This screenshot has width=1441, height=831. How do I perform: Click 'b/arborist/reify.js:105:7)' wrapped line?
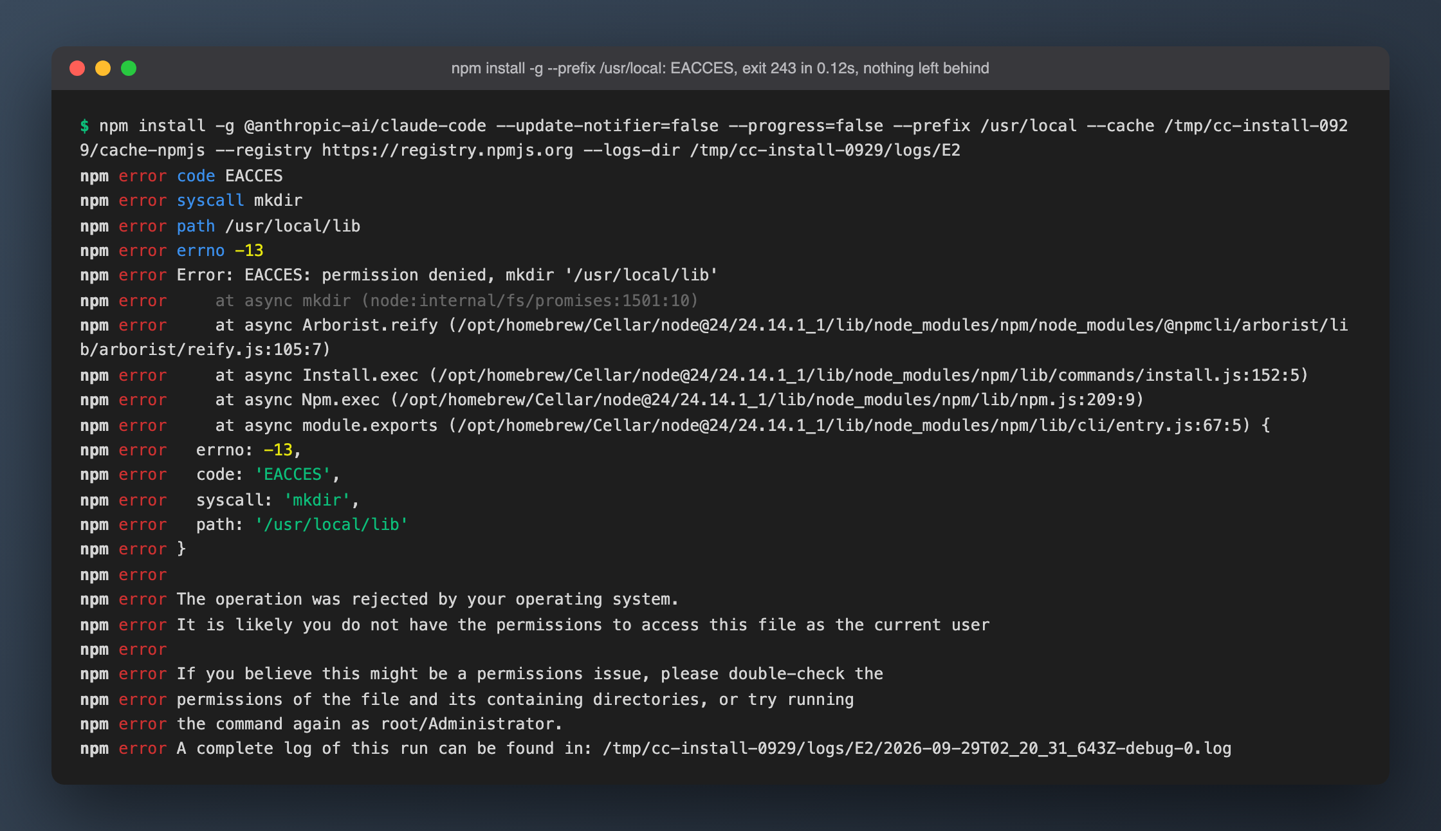205,349
